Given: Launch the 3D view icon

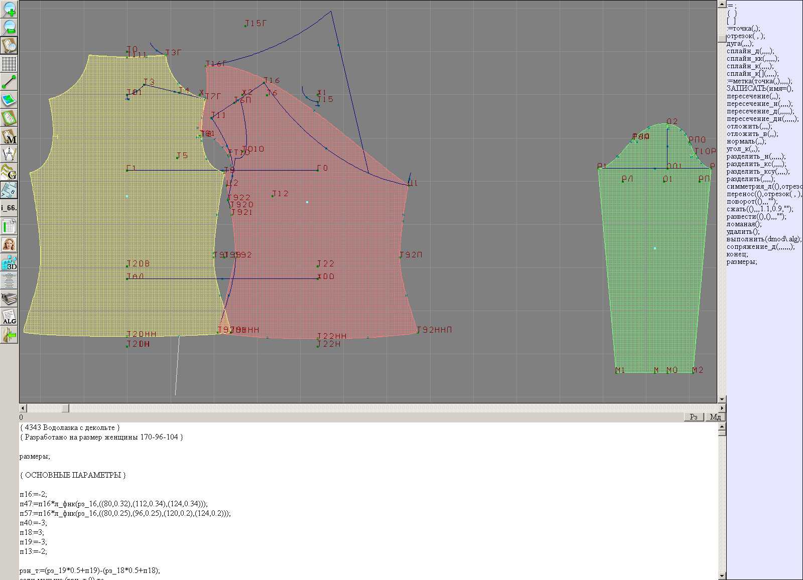Looking at the screenshot, I should click(9, 263).
